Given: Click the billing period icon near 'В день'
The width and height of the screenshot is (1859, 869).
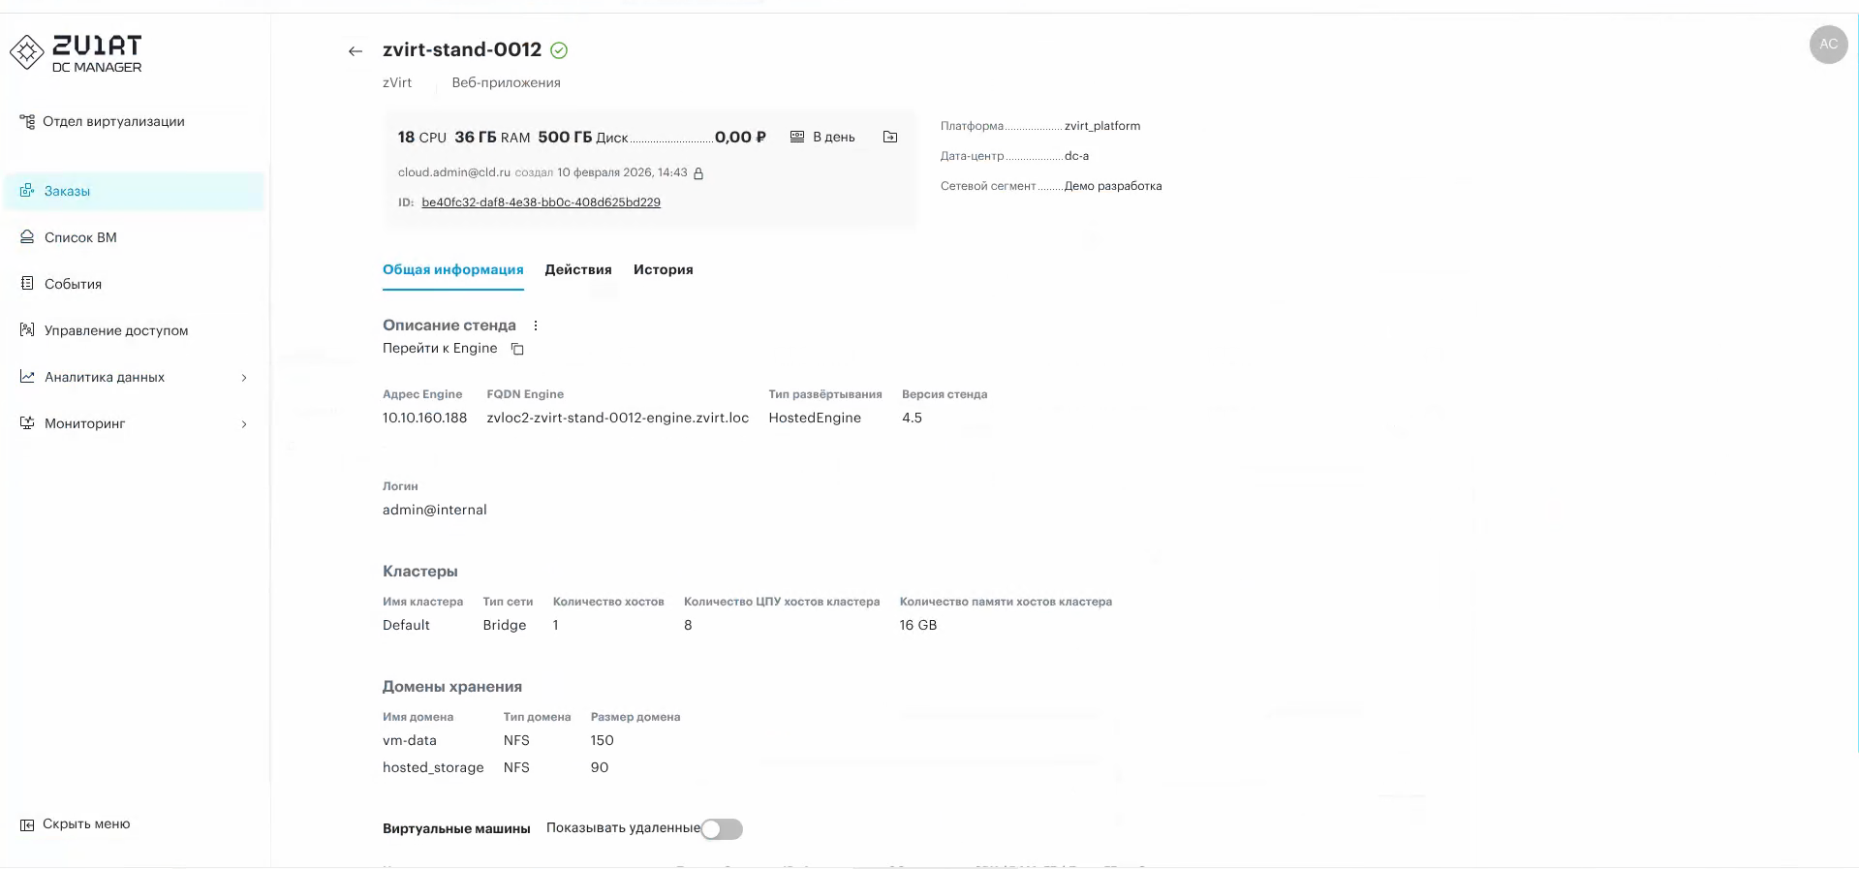Looking at the screenshot, I should (797, 138).
